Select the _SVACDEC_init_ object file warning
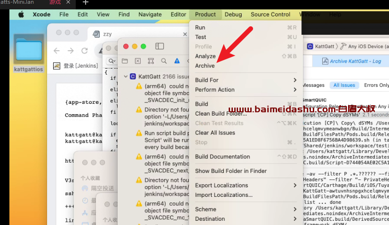 coord(162,93)
